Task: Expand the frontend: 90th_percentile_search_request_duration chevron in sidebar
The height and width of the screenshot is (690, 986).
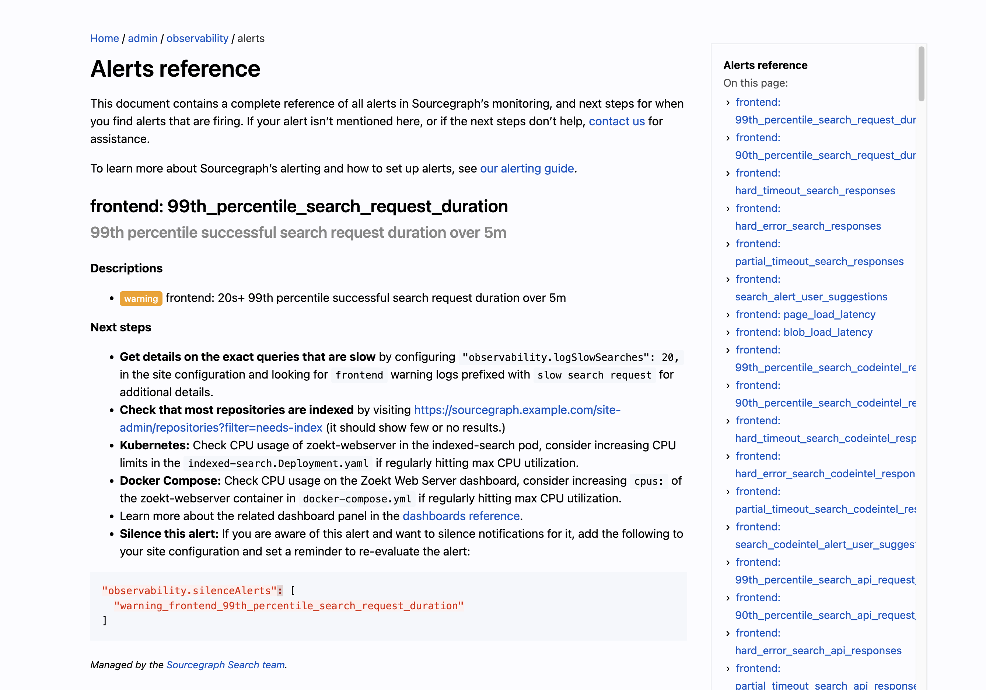Action: (x=727, y=138)
